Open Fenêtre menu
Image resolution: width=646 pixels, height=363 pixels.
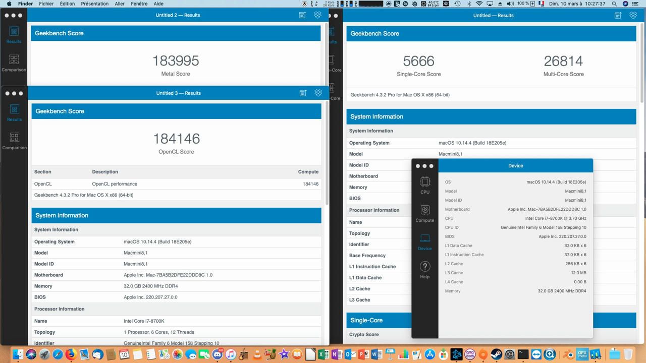coord(139,4)
